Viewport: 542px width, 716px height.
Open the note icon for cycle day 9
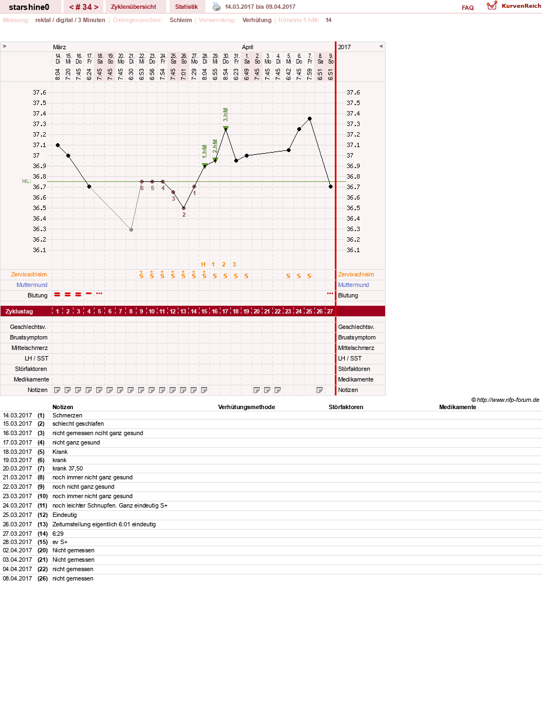coord(141,390)
